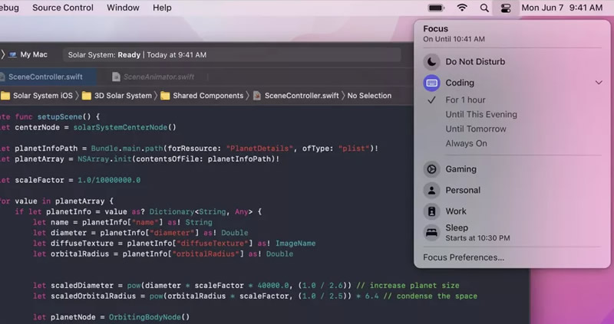This screenshot has width=614, height=324.
Task: Click the Sleep focus bed icon
Action: coord(431,233)
